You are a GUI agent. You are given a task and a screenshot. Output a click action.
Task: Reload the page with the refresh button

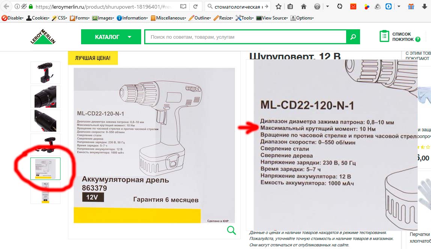(x=196, y=7)
